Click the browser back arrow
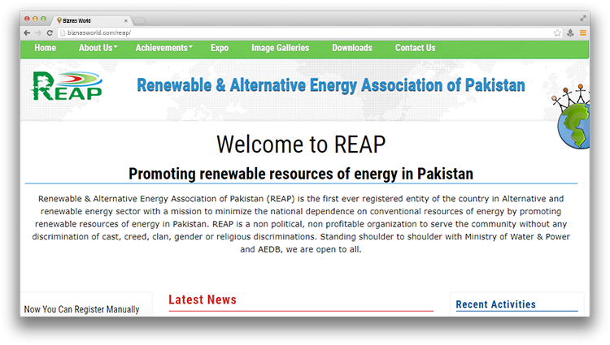This screenshot has height=345, width=610. (x=27, y=32)
